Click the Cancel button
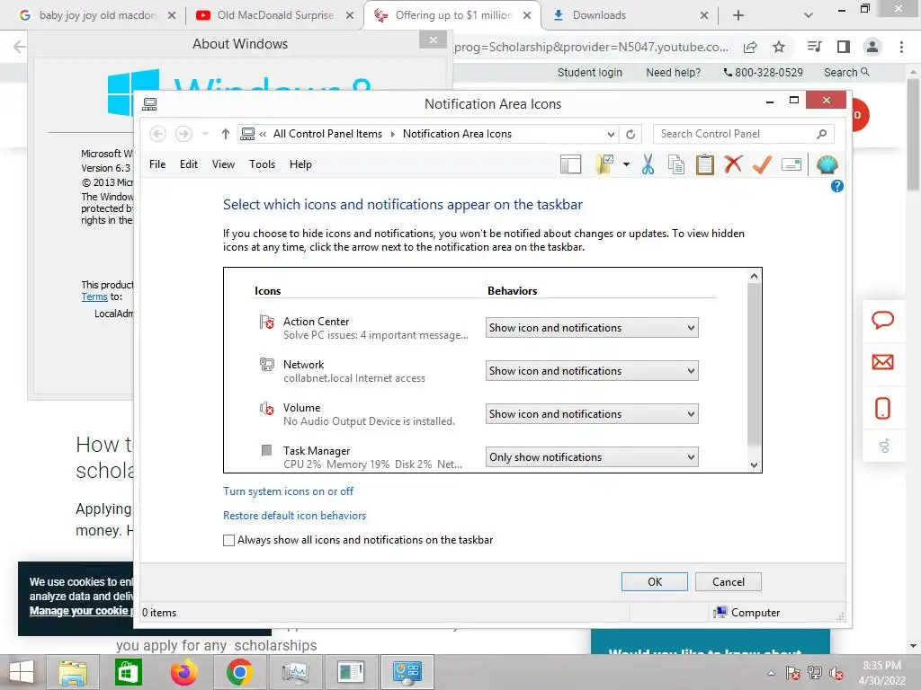 (x=729, y=582)
